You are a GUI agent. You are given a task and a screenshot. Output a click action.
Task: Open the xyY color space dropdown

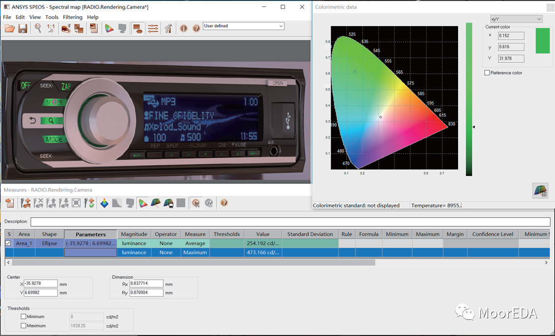coord(516,19)
